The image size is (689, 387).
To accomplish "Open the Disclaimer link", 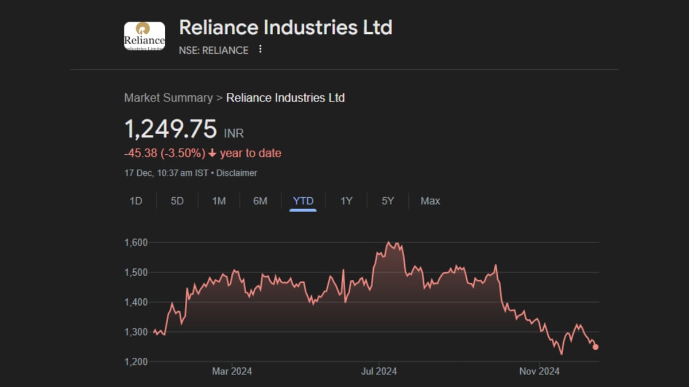I will [237, 173].
